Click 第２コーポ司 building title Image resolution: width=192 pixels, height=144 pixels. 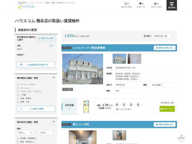(x=81, y=124)
